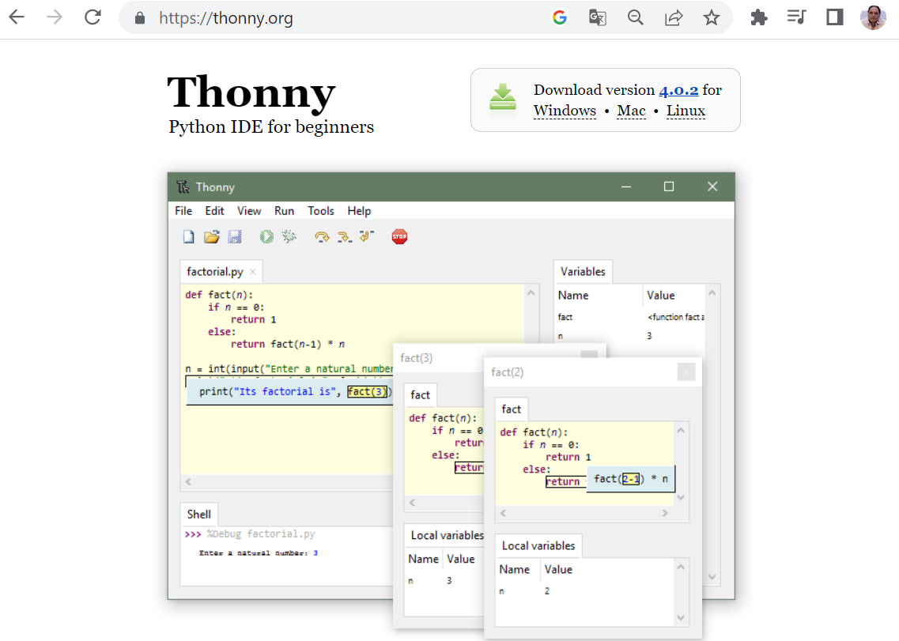Click scroll down arrow in fact(2) locals

[681, 617]
